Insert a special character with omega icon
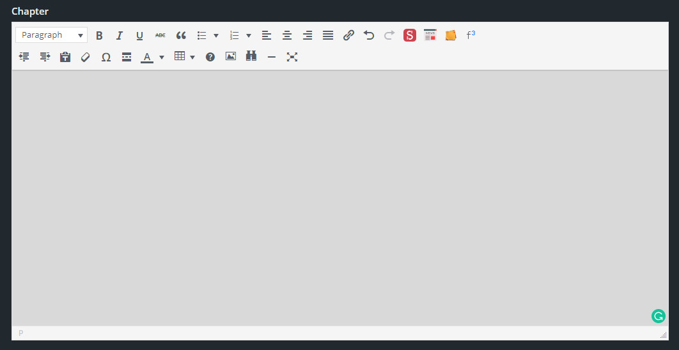The width and height of the screenshot is (679, 350). tap(106, 57)
